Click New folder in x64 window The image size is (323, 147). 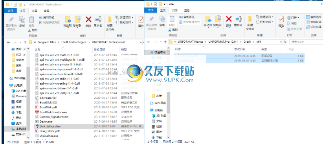pyautogui.click(x=250, y=23)
